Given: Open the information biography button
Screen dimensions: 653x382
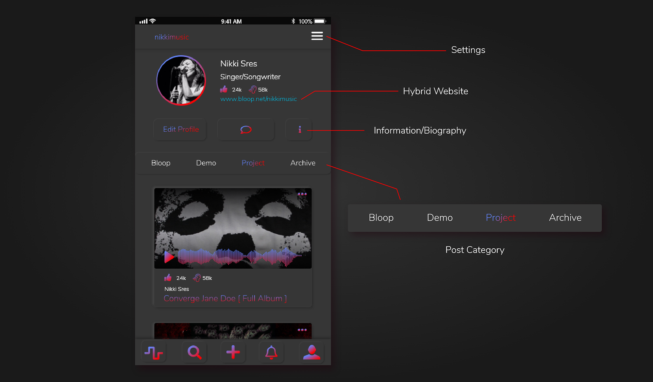Looking at the screenshot, I should (299, 129).
